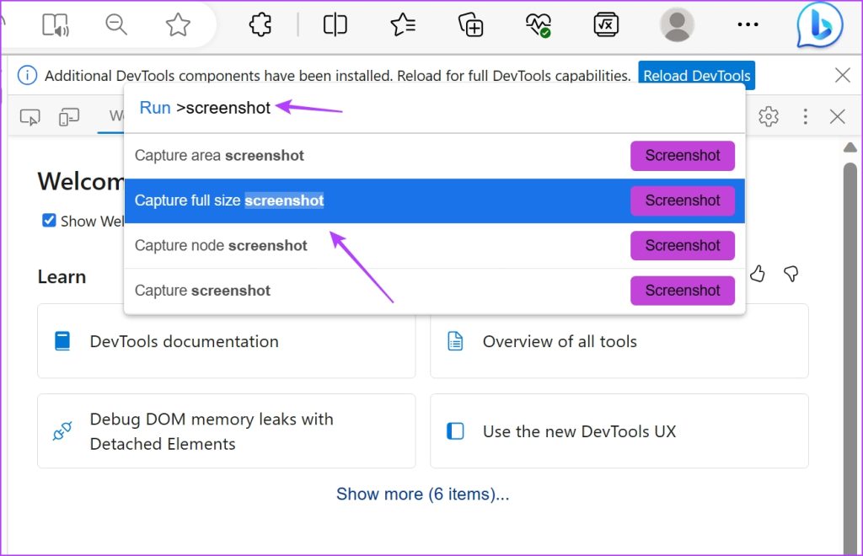
Task: Open the Math Solver toolbar icon
Action: click(x=605, y=24)
